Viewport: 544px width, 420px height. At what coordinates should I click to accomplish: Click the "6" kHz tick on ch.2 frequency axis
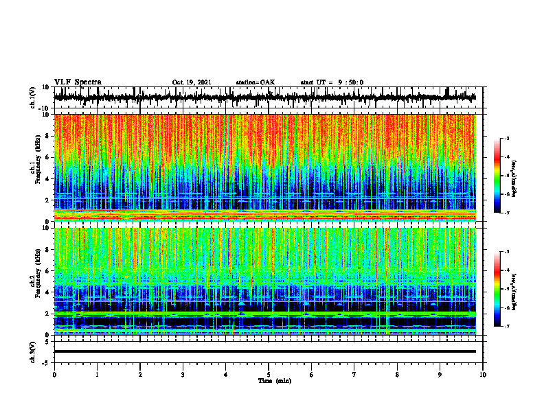47,271
